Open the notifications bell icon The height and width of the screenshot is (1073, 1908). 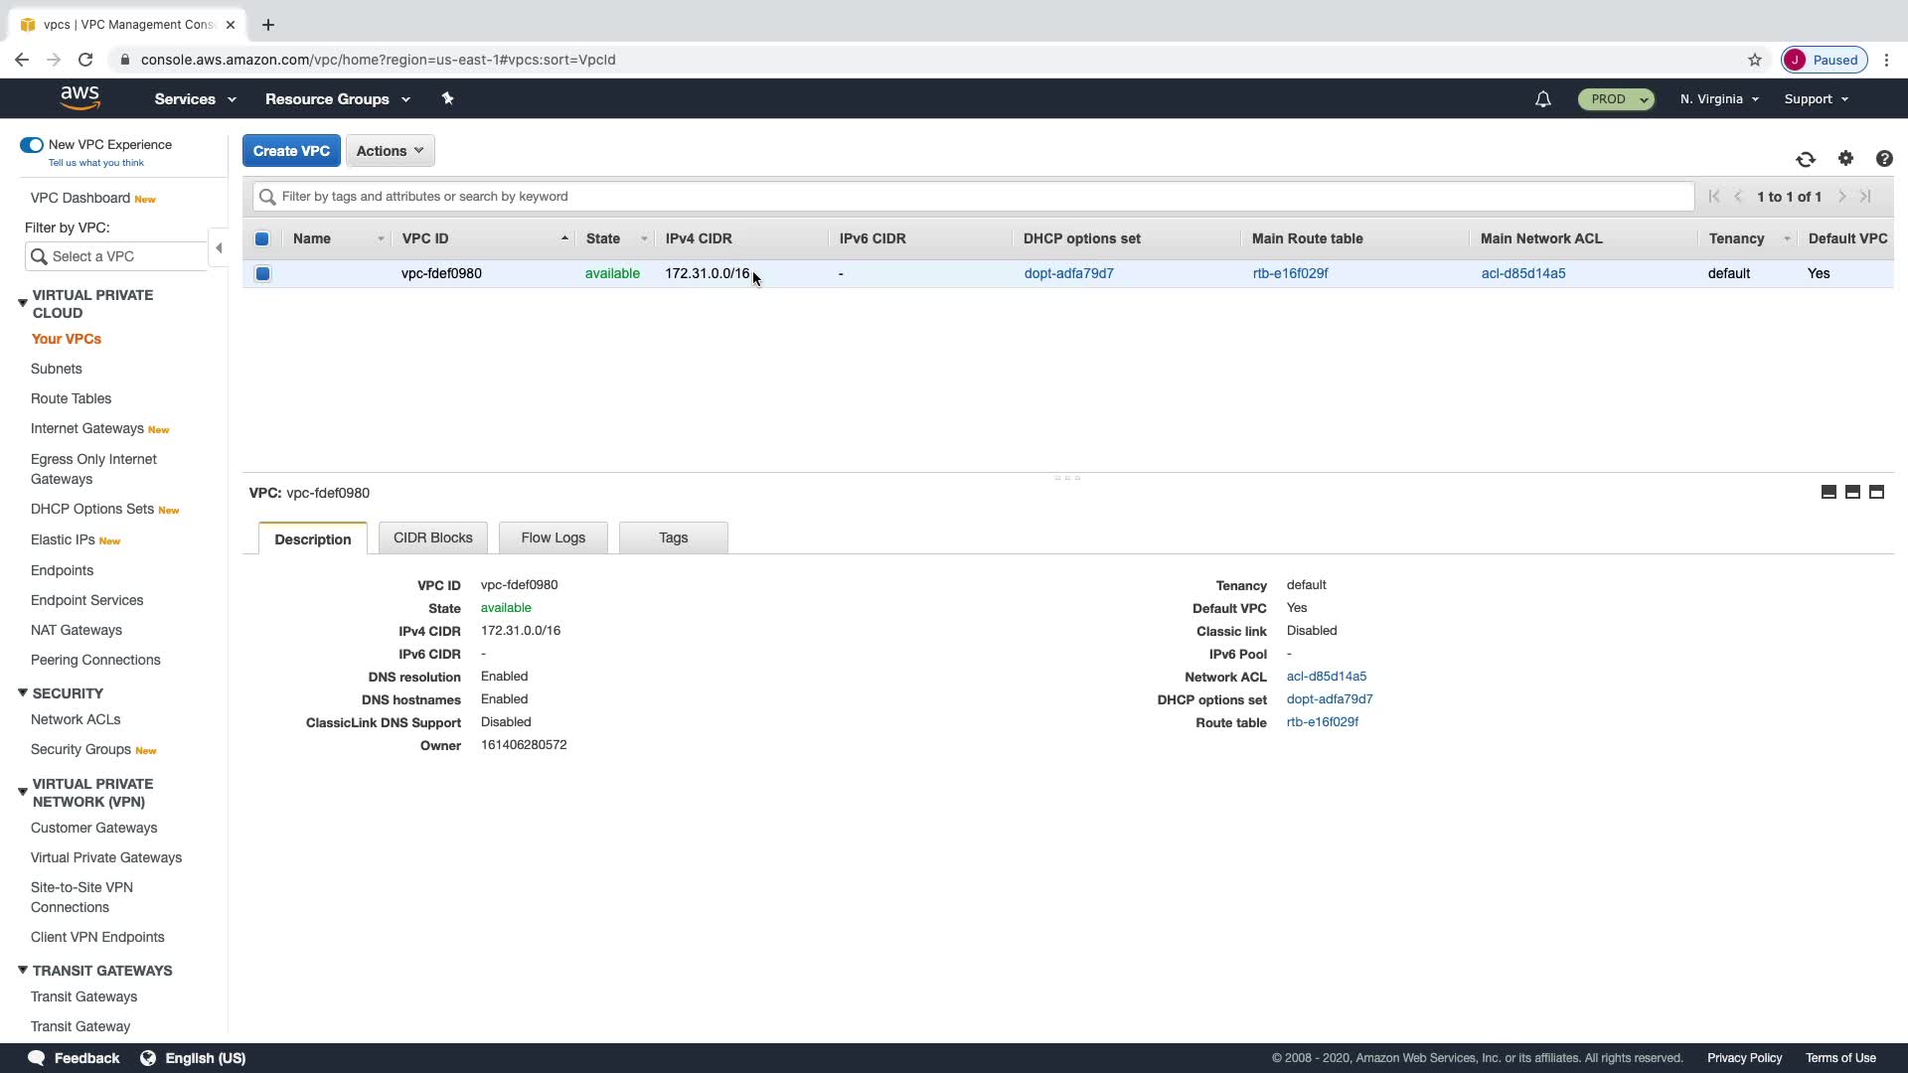1542,99
